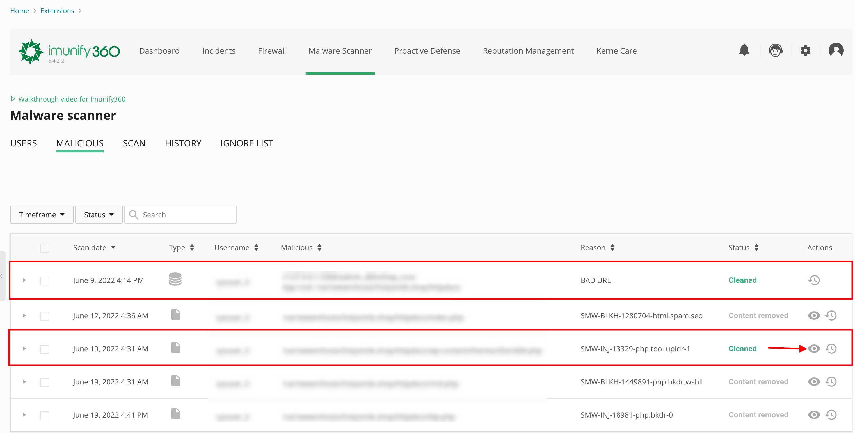Open the support headset icon
Screen dimensions: 855x433
(x=775, y=50)
